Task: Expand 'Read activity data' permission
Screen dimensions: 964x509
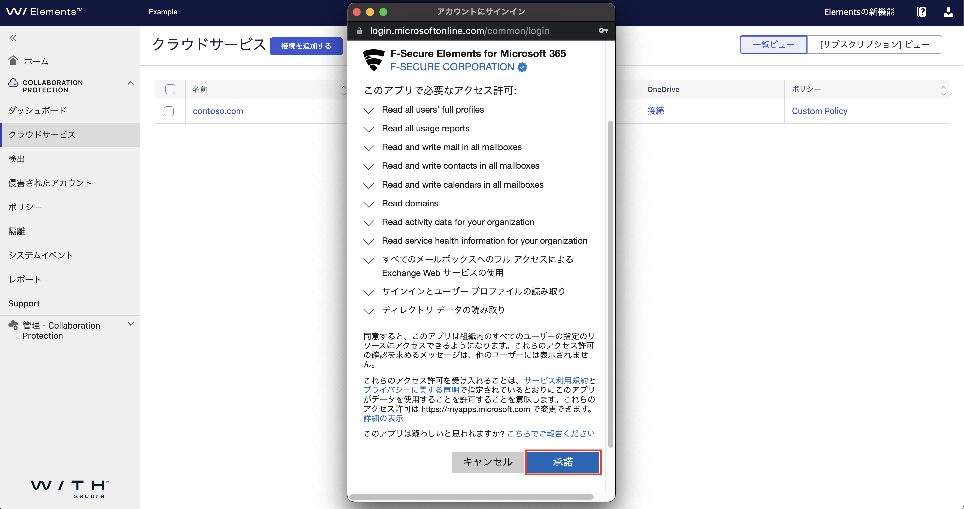Action: tap(369, 223)
